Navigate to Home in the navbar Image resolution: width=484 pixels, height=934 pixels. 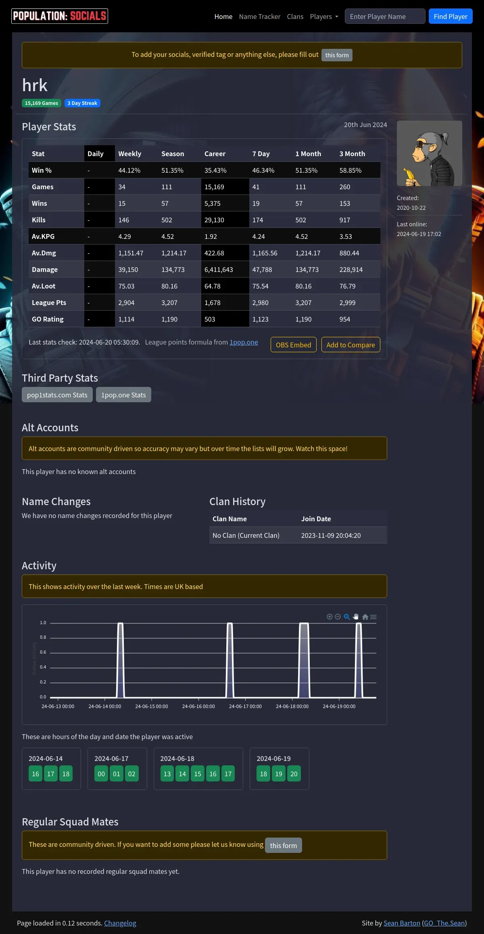pos(223,17)
